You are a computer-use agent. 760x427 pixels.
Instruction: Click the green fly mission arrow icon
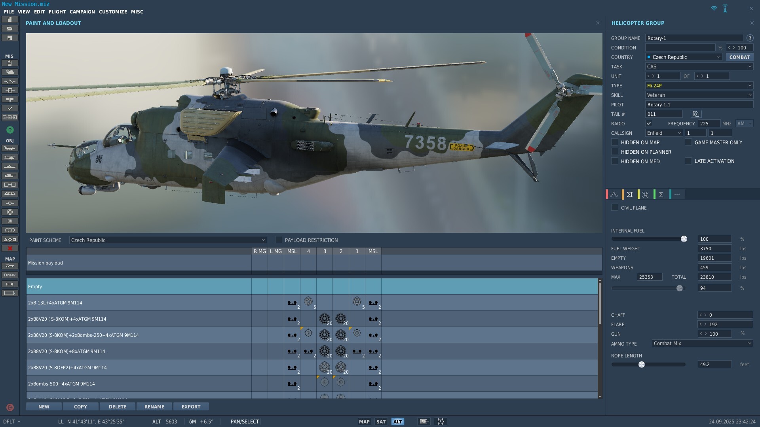pyautogui.click(x=10, y=130)
